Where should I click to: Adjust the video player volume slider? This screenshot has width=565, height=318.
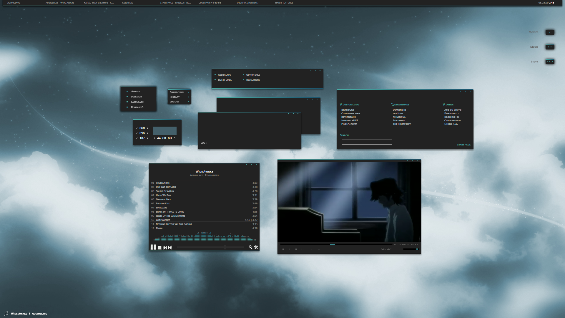(x=411, y=249)
